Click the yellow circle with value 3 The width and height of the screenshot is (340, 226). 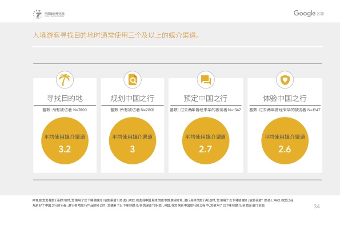point(133,140)
